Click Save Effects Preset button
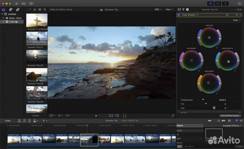This screenshot has height=149, width=244. click(230, 115)
